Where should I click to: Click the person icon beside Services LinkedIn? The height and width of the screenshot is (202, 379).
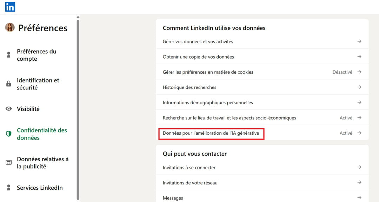coord(9,188)
